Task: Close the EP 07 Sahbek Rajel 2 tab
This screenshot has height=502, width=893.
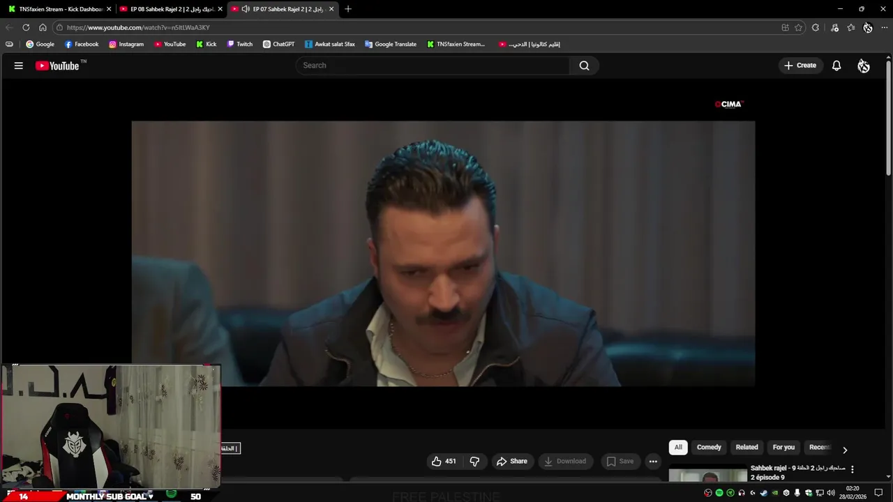Action: tap(331, 9)
